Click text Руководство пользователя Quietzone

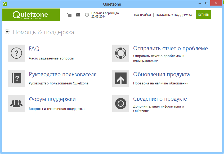click(59, 83)
